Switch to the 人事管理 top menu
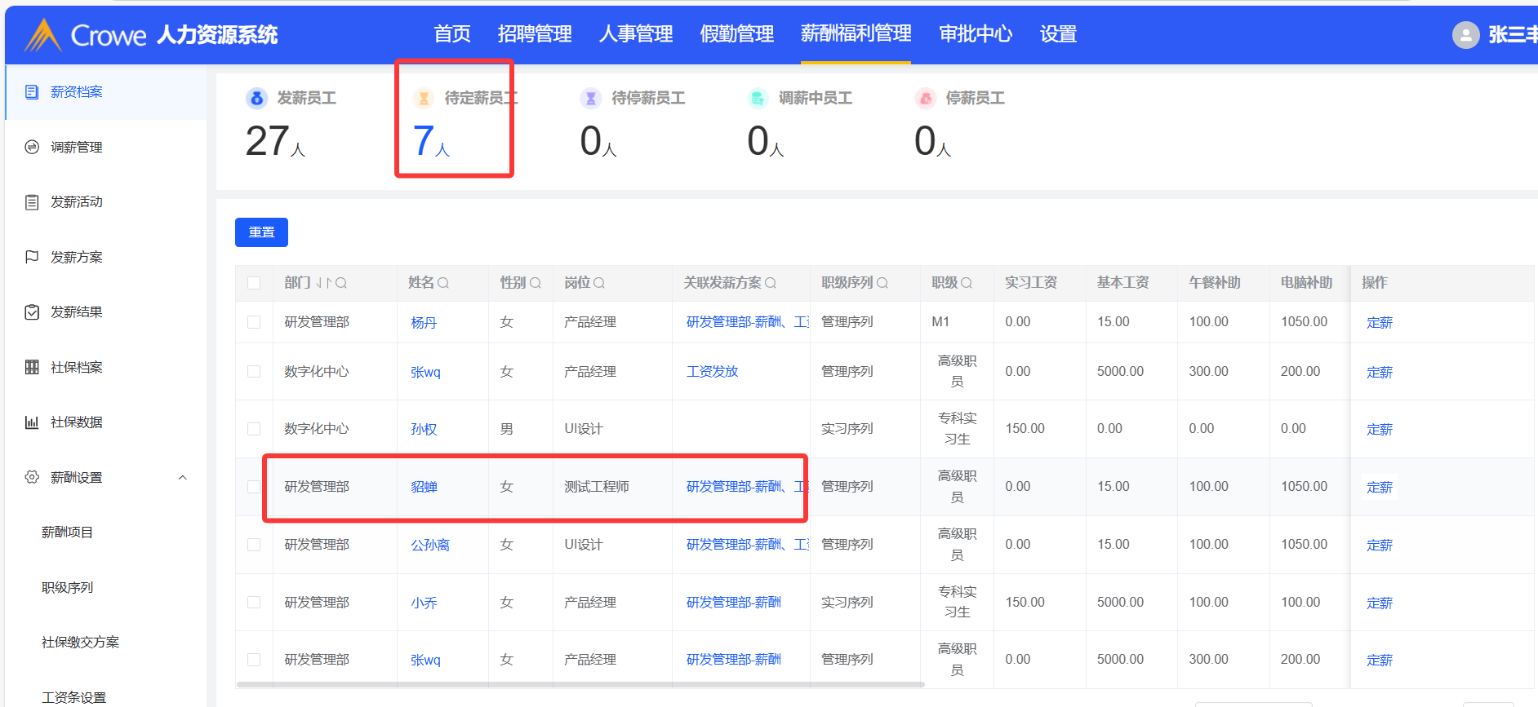 [635, 34]
